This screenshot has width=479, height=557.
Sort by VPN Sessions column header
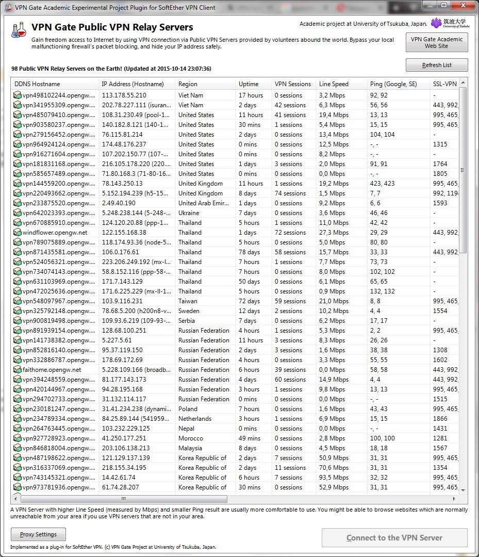pos(294,84)
